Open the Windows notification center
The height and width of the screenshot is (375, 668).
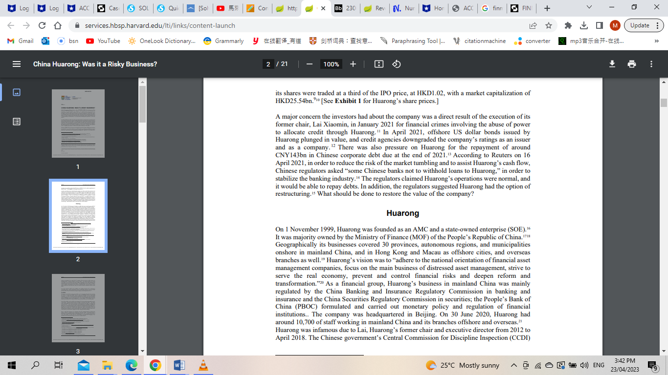click(652, 365)
